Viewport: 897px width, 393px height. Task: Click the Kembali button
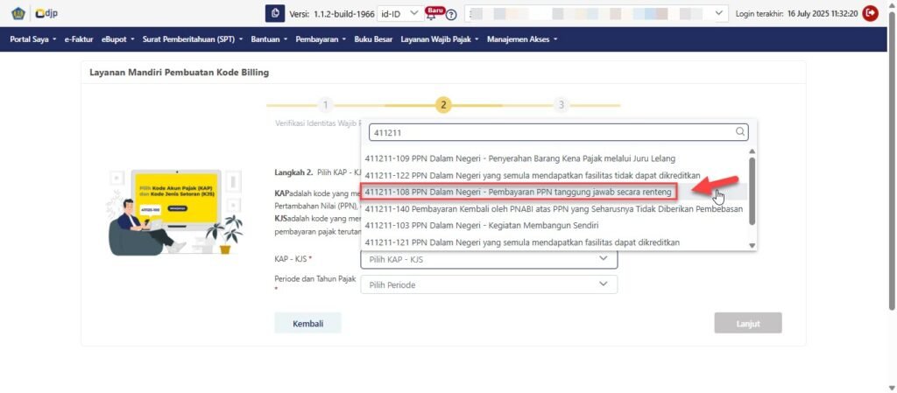[x=307, y=323]
